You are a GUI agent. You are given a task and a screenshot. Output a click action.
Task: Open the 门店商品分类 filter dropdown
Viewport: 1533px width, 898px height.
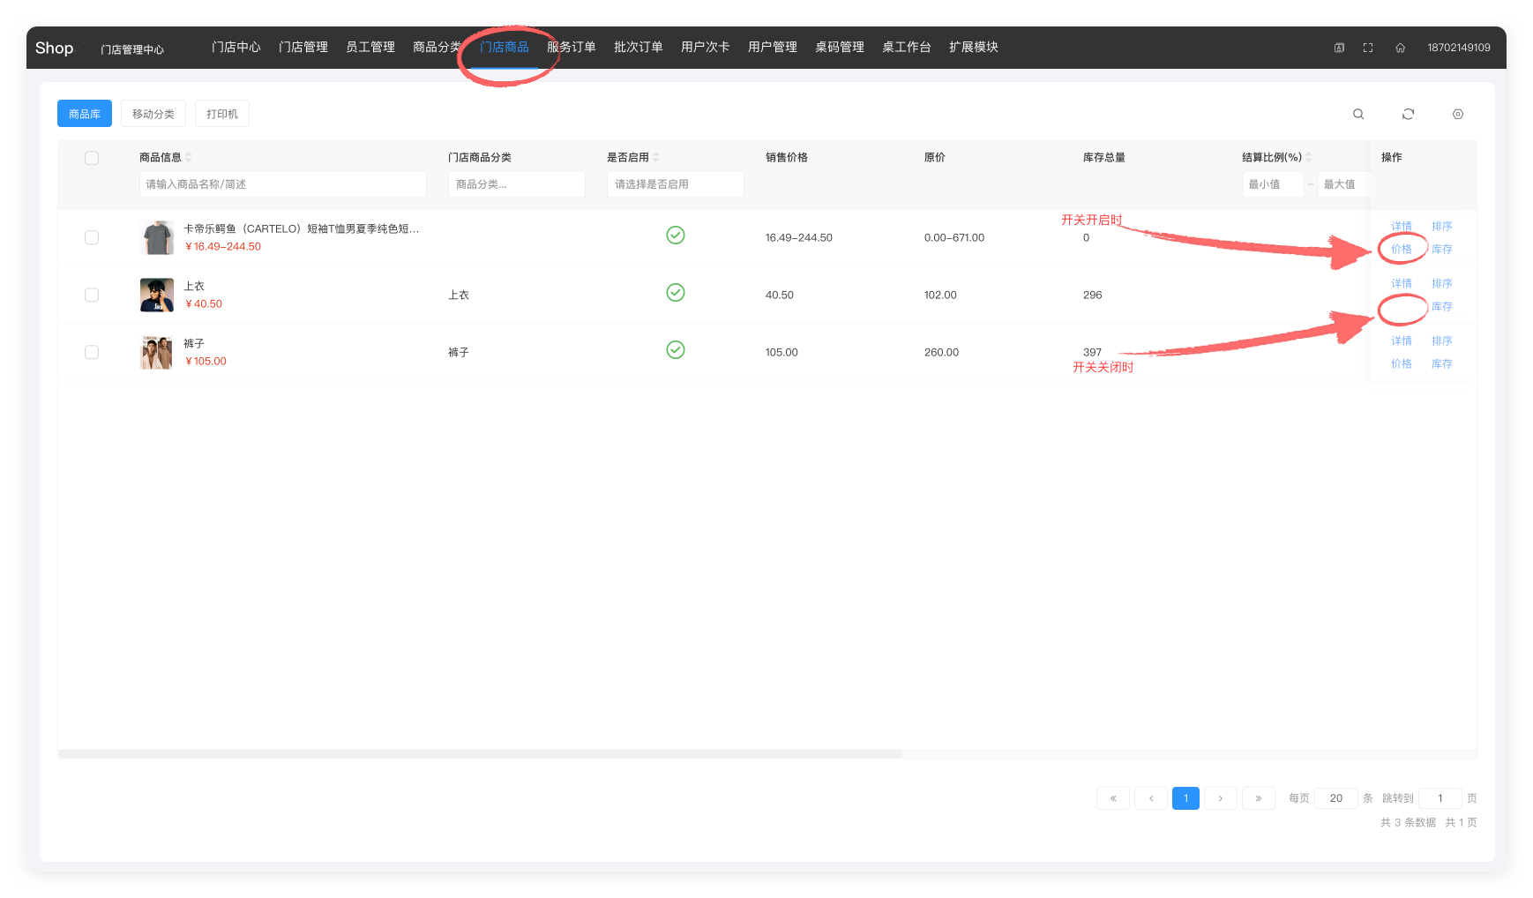coord(516,184)
